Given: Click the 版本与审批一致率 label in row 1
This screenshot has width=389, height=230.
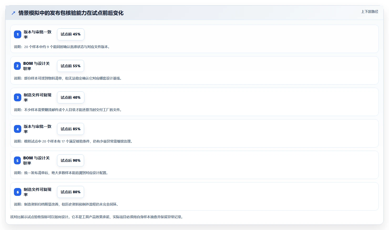Looking at the screenshot, I should [38, 34].
